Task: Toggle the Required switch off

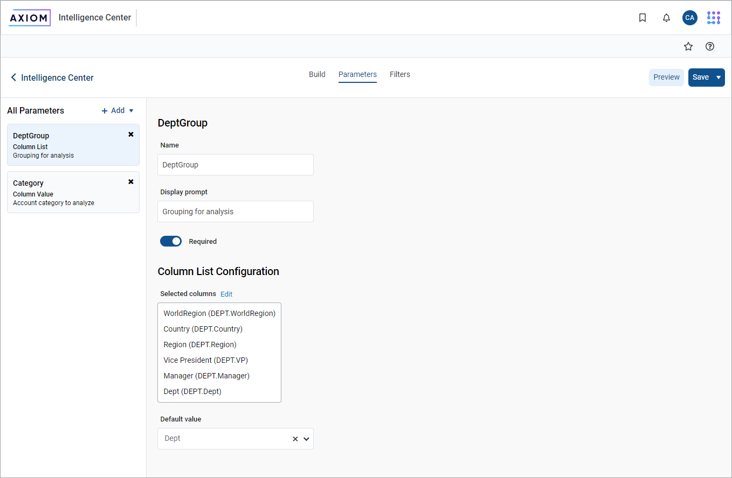Action: [171, 241]
